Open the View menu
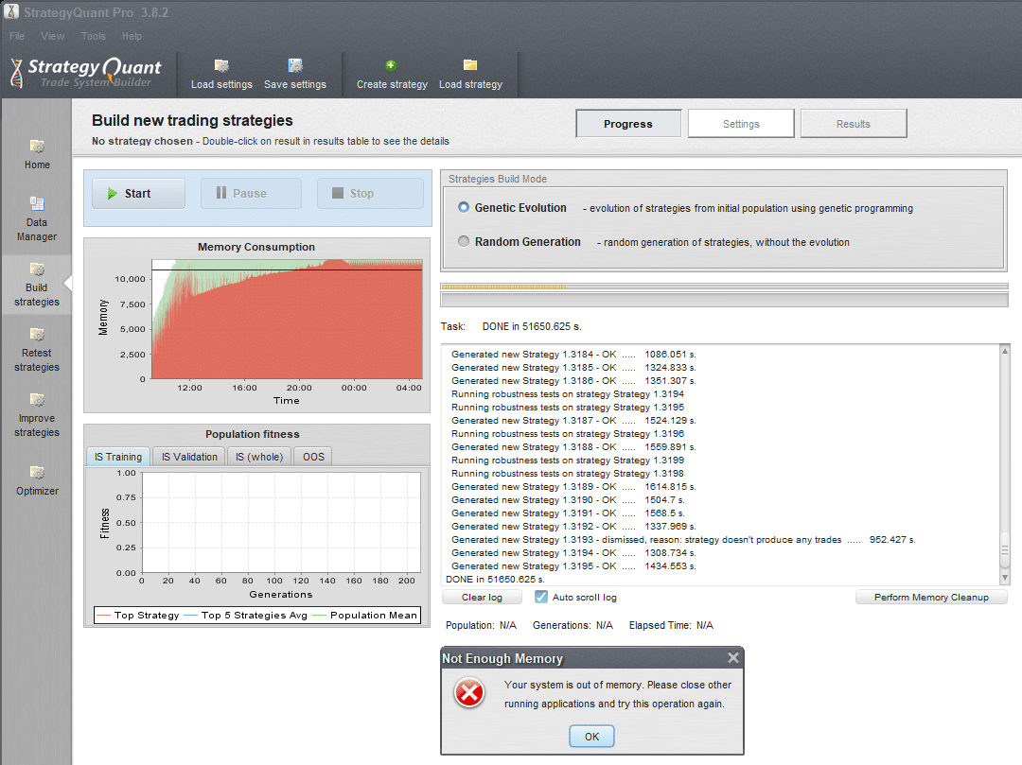The height and width of the screenshot is (765, 1022). point(53,37)
